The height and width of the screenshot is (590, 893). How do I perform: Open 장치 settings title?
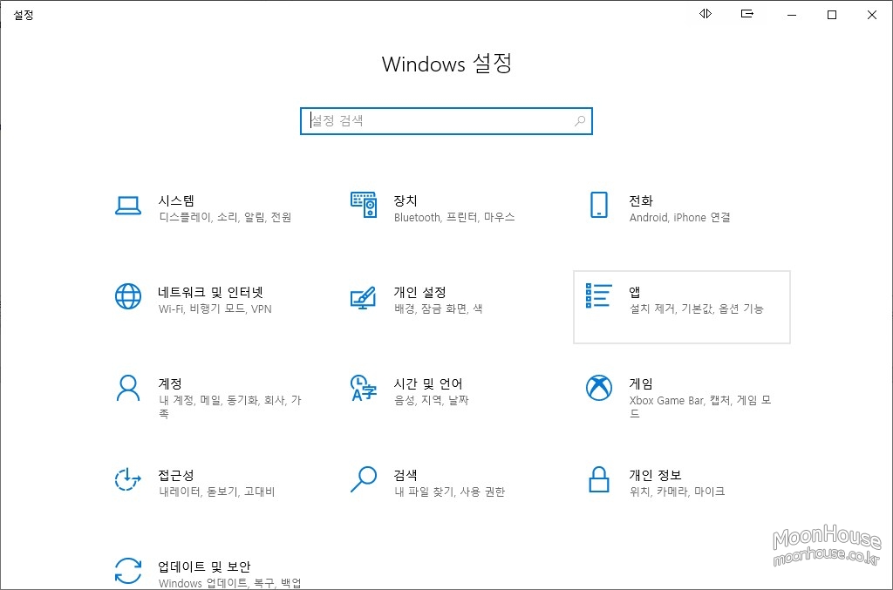[x=406, y=200]
